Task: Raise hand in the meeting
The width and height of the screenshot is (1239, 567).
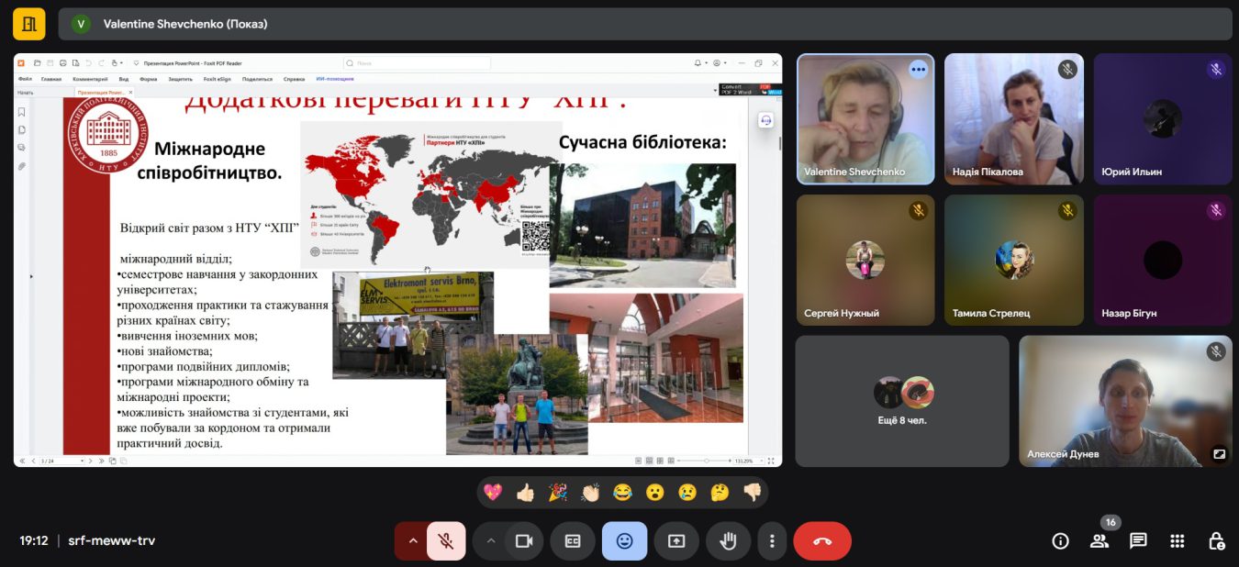Action: click(729, 541)
